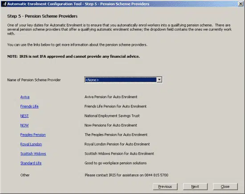This screenshot has height=194, width=245.
Task: Click the 'Step 5 - Pension Scheme Providers' heading
Action: point(42,16)
